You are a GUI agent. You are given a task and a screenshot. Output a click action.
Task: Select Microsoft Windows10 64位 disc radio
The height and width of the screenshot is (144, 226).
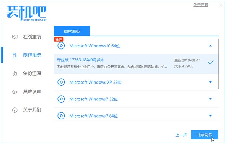[61, 46]
